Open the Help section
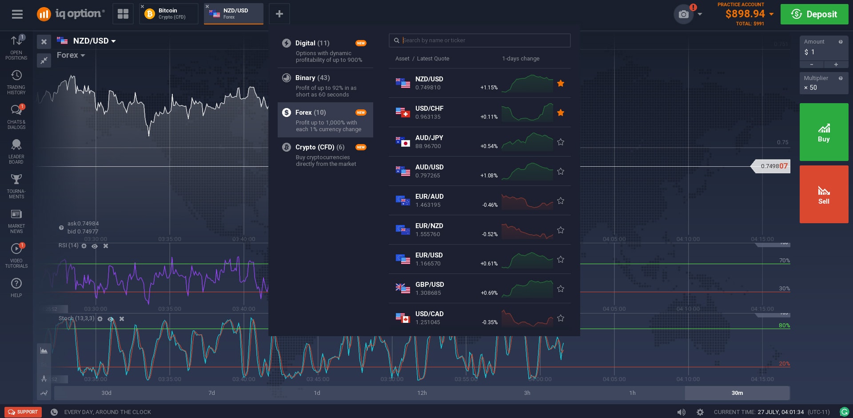The width and height of the screenshot is (853, 418). [16, 288]
